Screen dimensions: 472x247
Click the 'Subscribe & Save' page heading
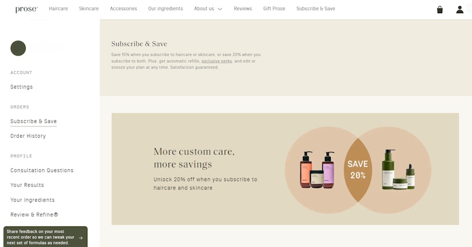pyautogui.click(x=139, y=43)
